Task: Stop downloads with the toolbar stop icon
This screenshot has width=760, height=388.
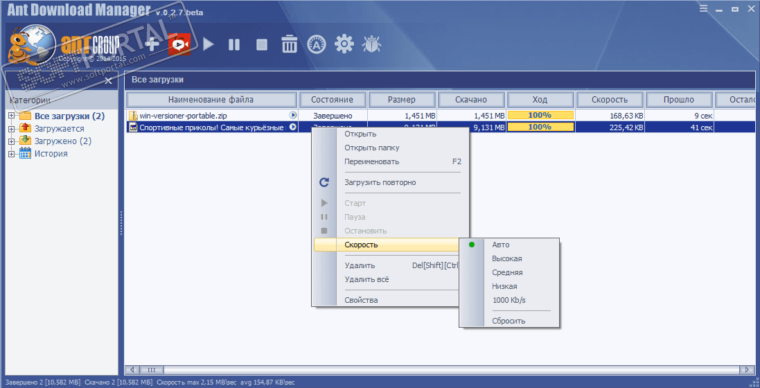Action: click(262, 45)
